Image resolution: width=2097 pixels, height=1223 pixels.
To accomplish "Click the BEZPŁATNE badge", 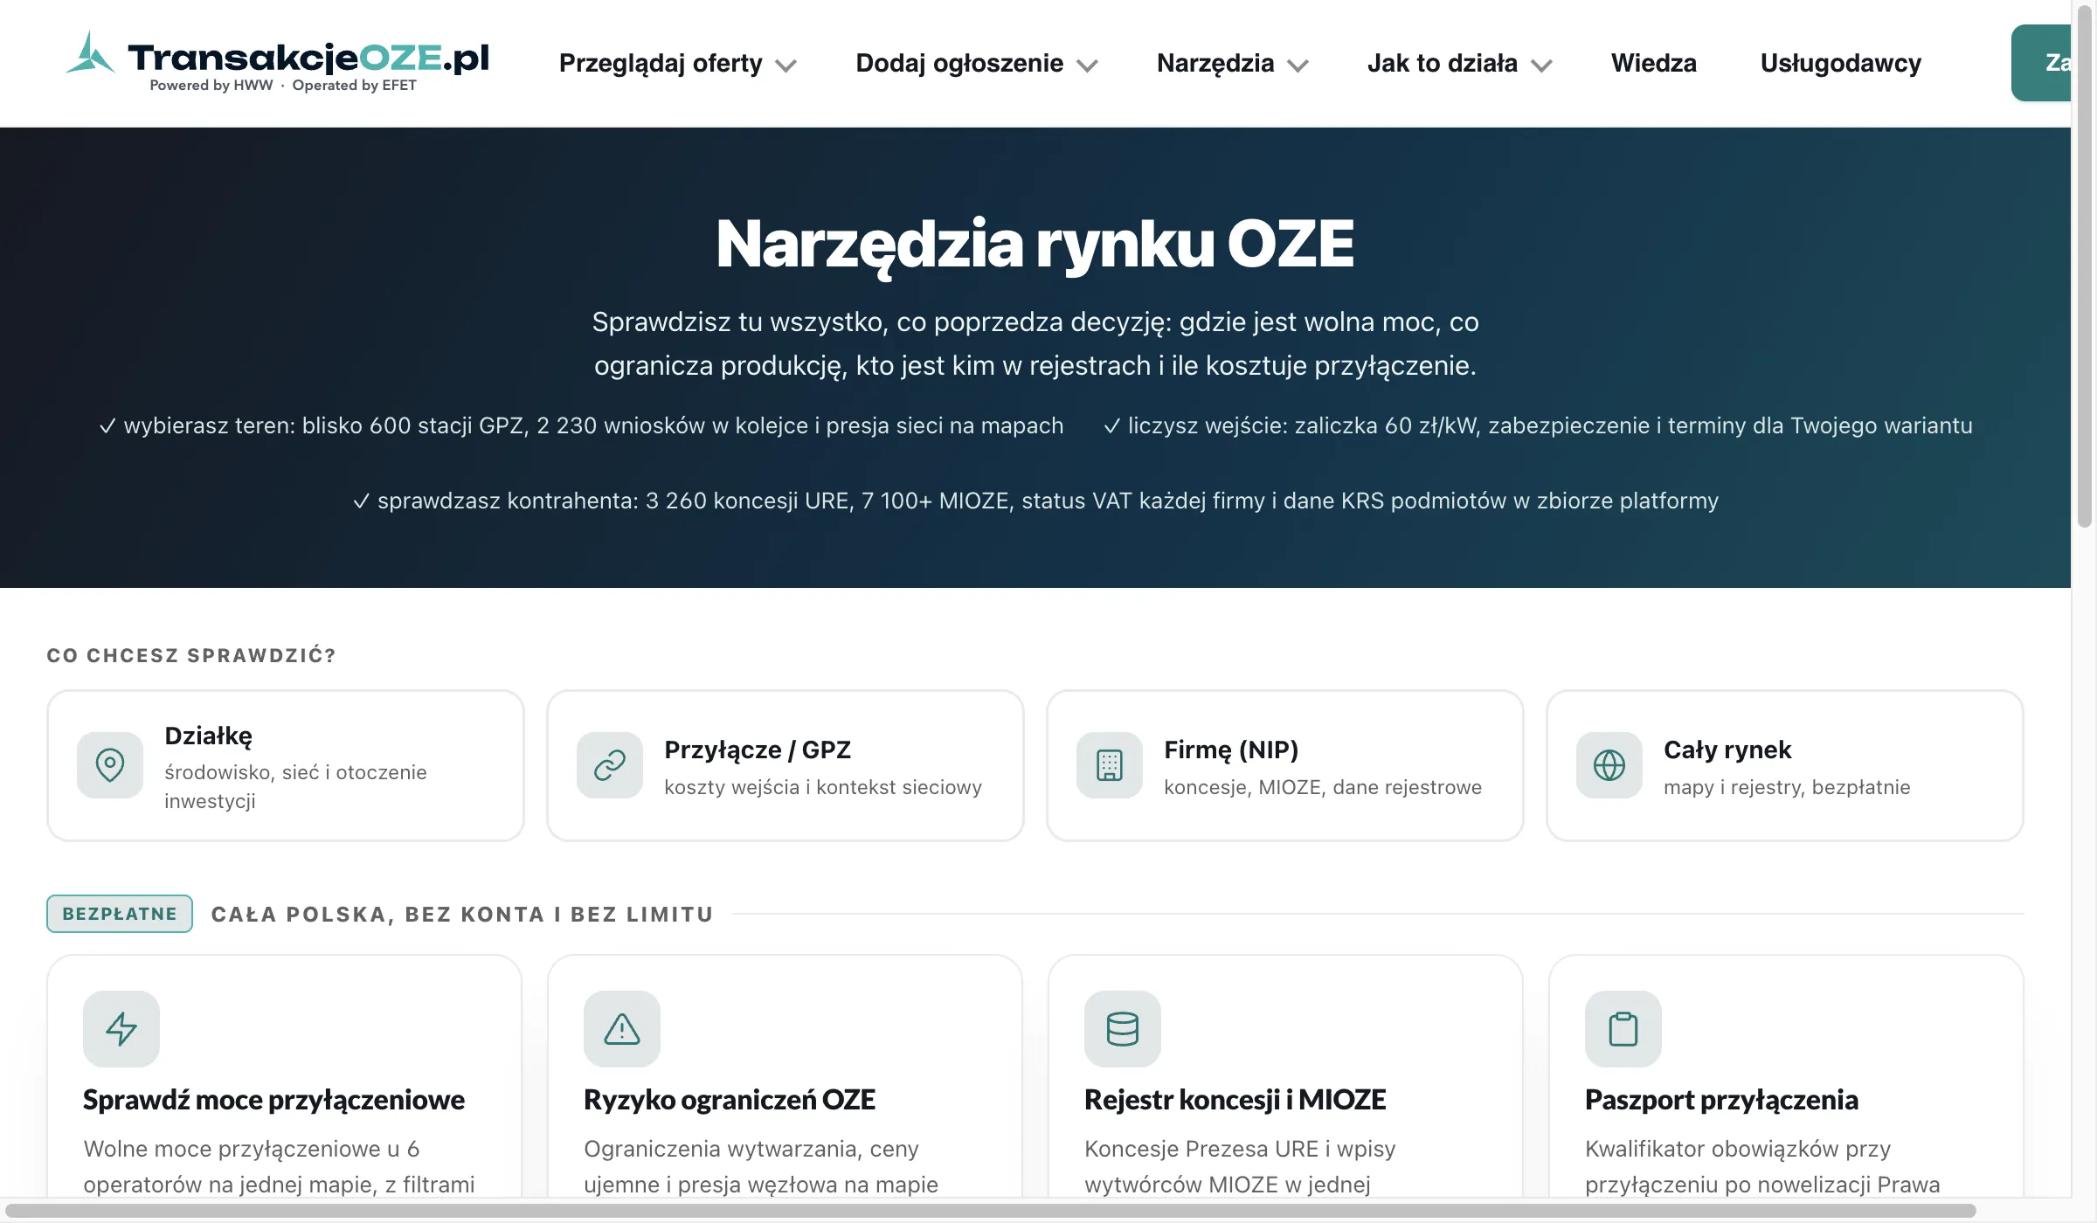I will [x=120, y=914].
